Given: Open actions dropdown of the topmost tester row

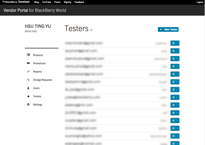Looking at the screenshot, I should [x=175, y=43].
